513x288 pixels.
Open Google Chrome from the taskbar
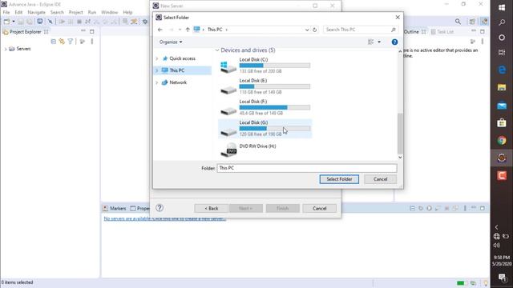pyautogui.click(x=502, y=141)
